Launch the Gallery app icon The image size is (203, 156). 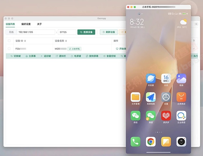(181, 79)
